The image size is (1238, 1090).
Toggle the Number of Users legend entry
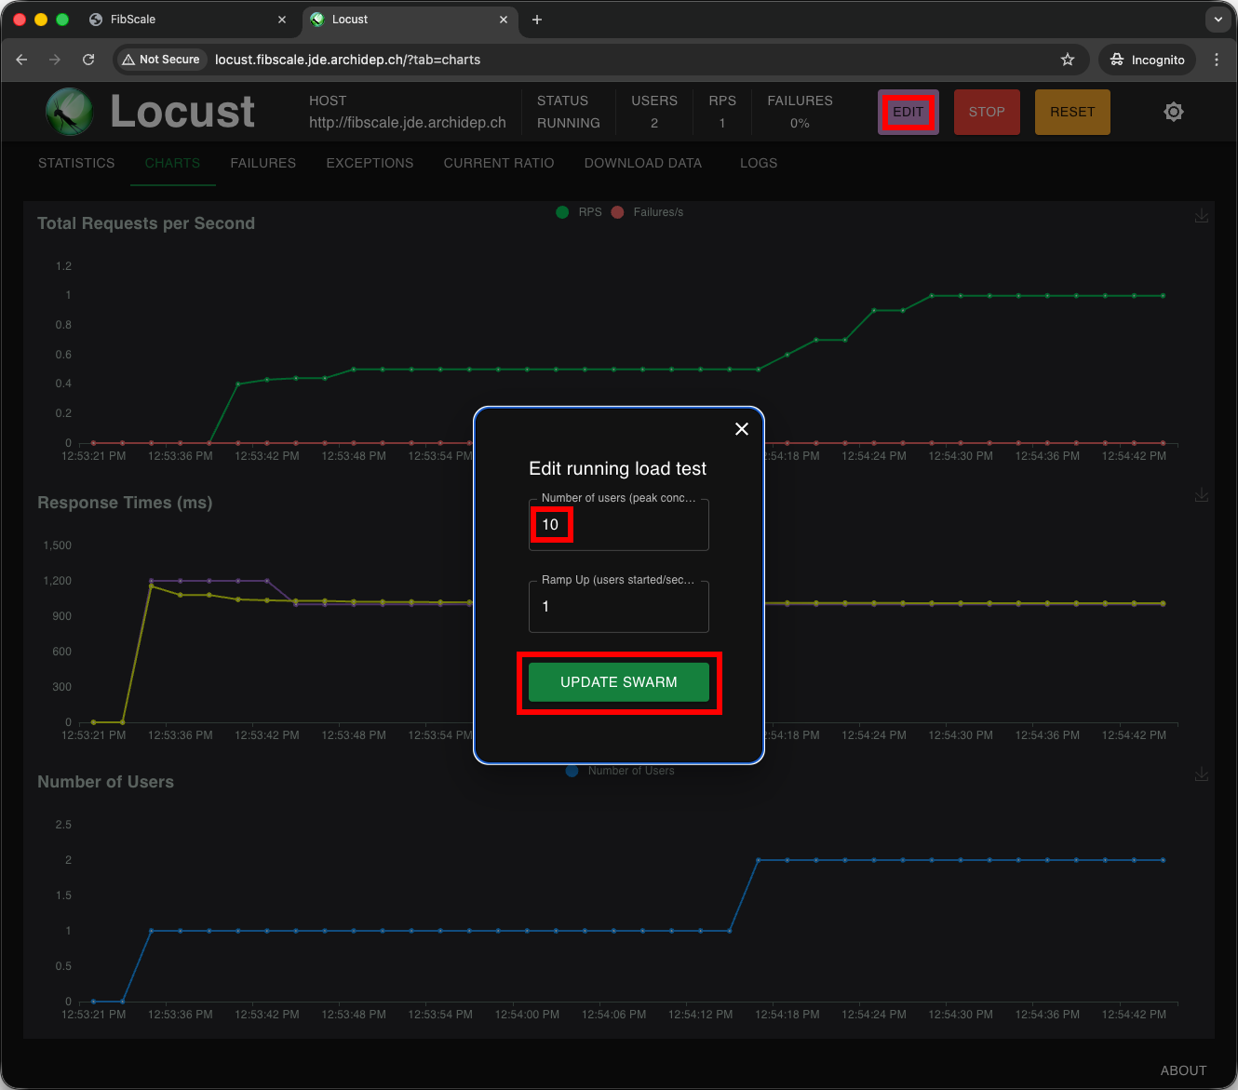pos(619,770)
